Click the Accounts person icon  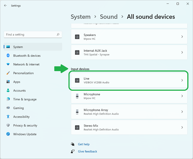(8, 90)
